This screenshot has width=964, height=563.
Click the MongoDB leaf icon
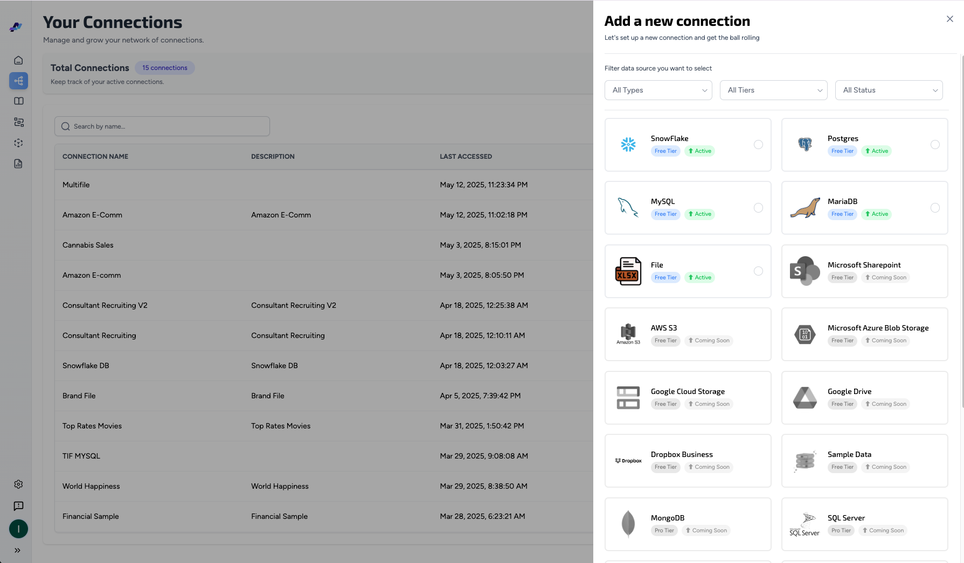pyautogui.click(x=628, y=524)
